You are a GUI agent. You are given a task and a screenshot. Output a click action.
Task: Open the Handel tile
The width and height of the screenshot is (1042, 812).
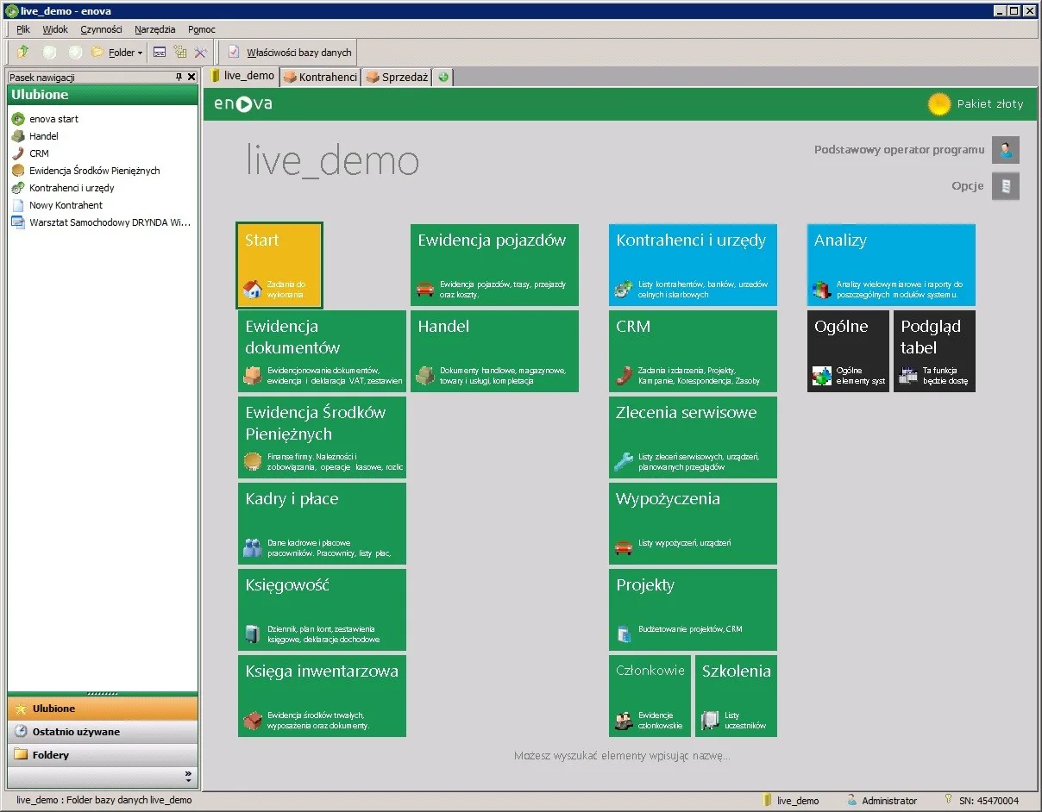tap(494, 351)
